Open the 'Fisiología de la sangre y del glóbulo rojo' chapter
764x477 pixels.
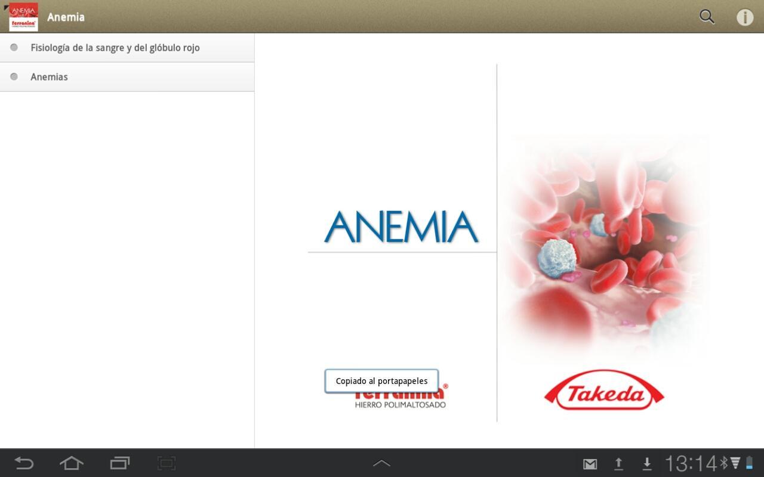point(116,47)
